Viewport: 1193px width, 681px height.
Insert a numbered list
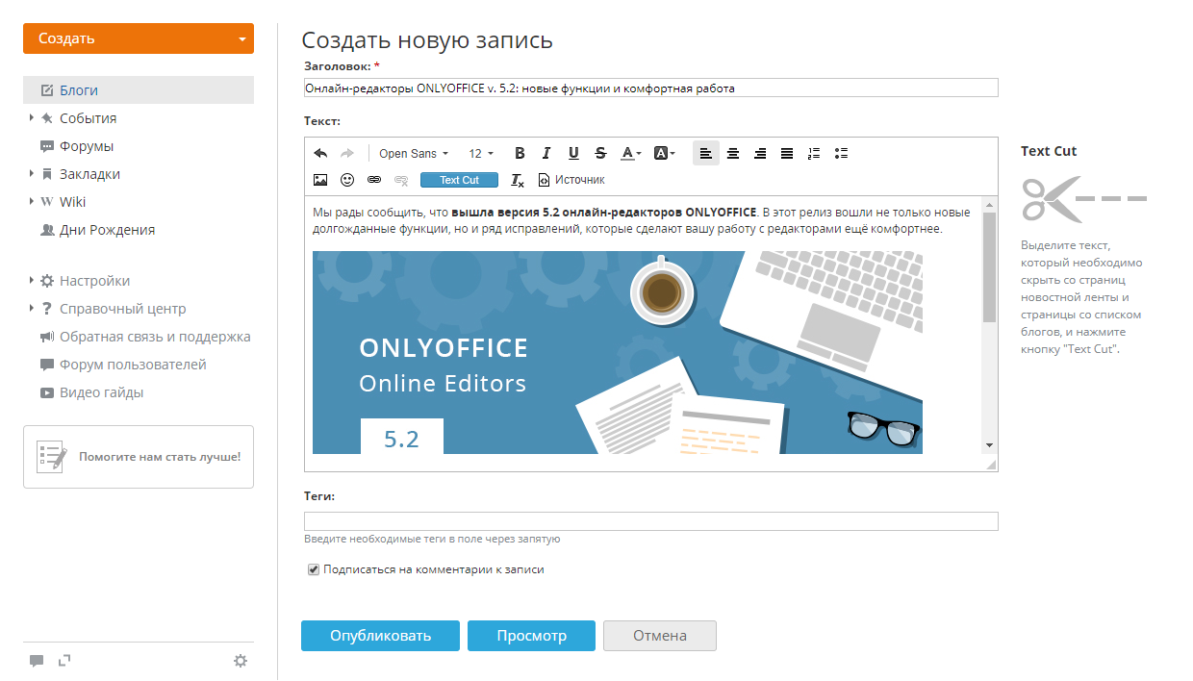814,153
